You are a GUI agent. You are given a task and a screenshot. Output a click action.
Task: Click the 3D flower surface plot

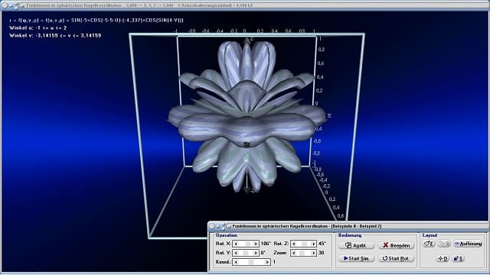click(x=247, y=117)
